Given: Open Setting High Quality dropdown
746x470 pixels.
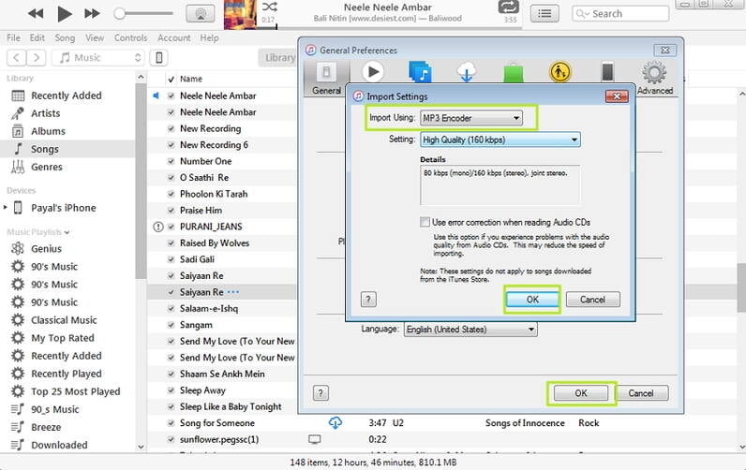Looking at the screenshot, I should [500, 140].
